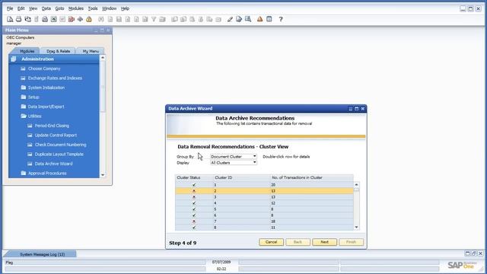The image size is (487, 274).
Task: Click the check mark status of cluster 8
Action: 194,228
